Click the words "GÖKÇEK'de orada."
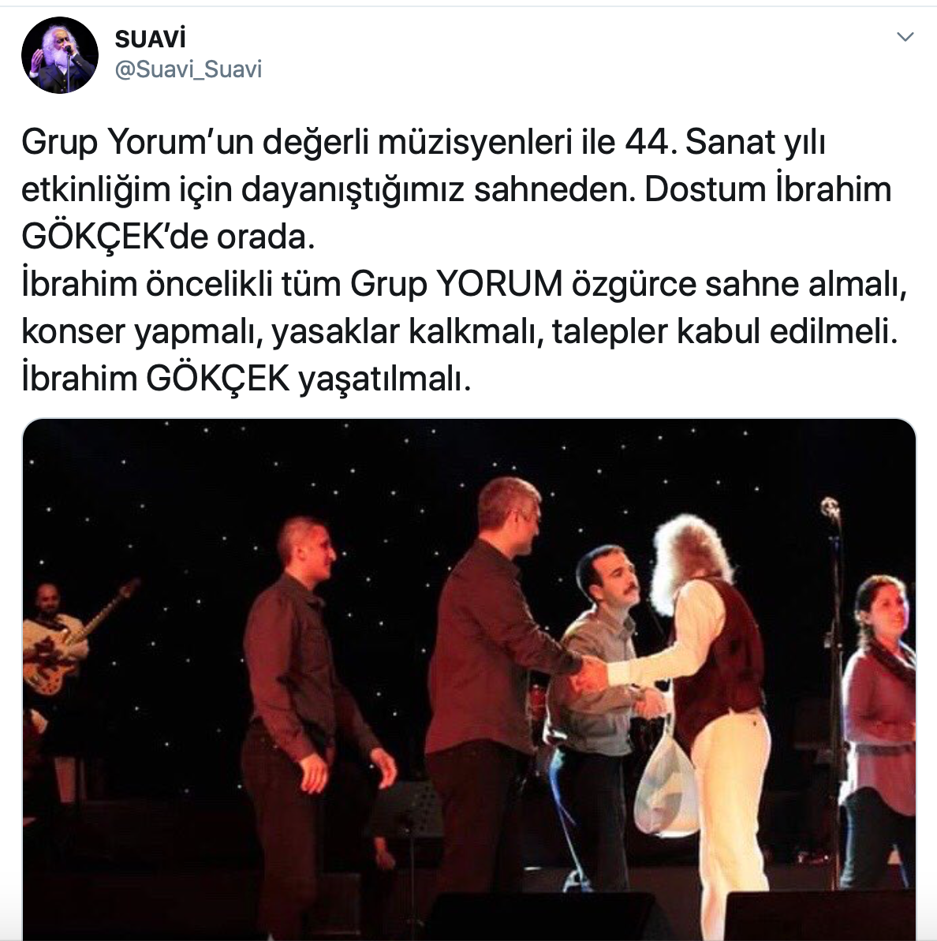937x941 pixels. point(168,237)
